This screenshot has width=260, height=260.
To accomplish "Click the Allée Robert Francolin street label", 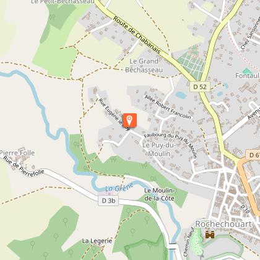I will [168, 106].
